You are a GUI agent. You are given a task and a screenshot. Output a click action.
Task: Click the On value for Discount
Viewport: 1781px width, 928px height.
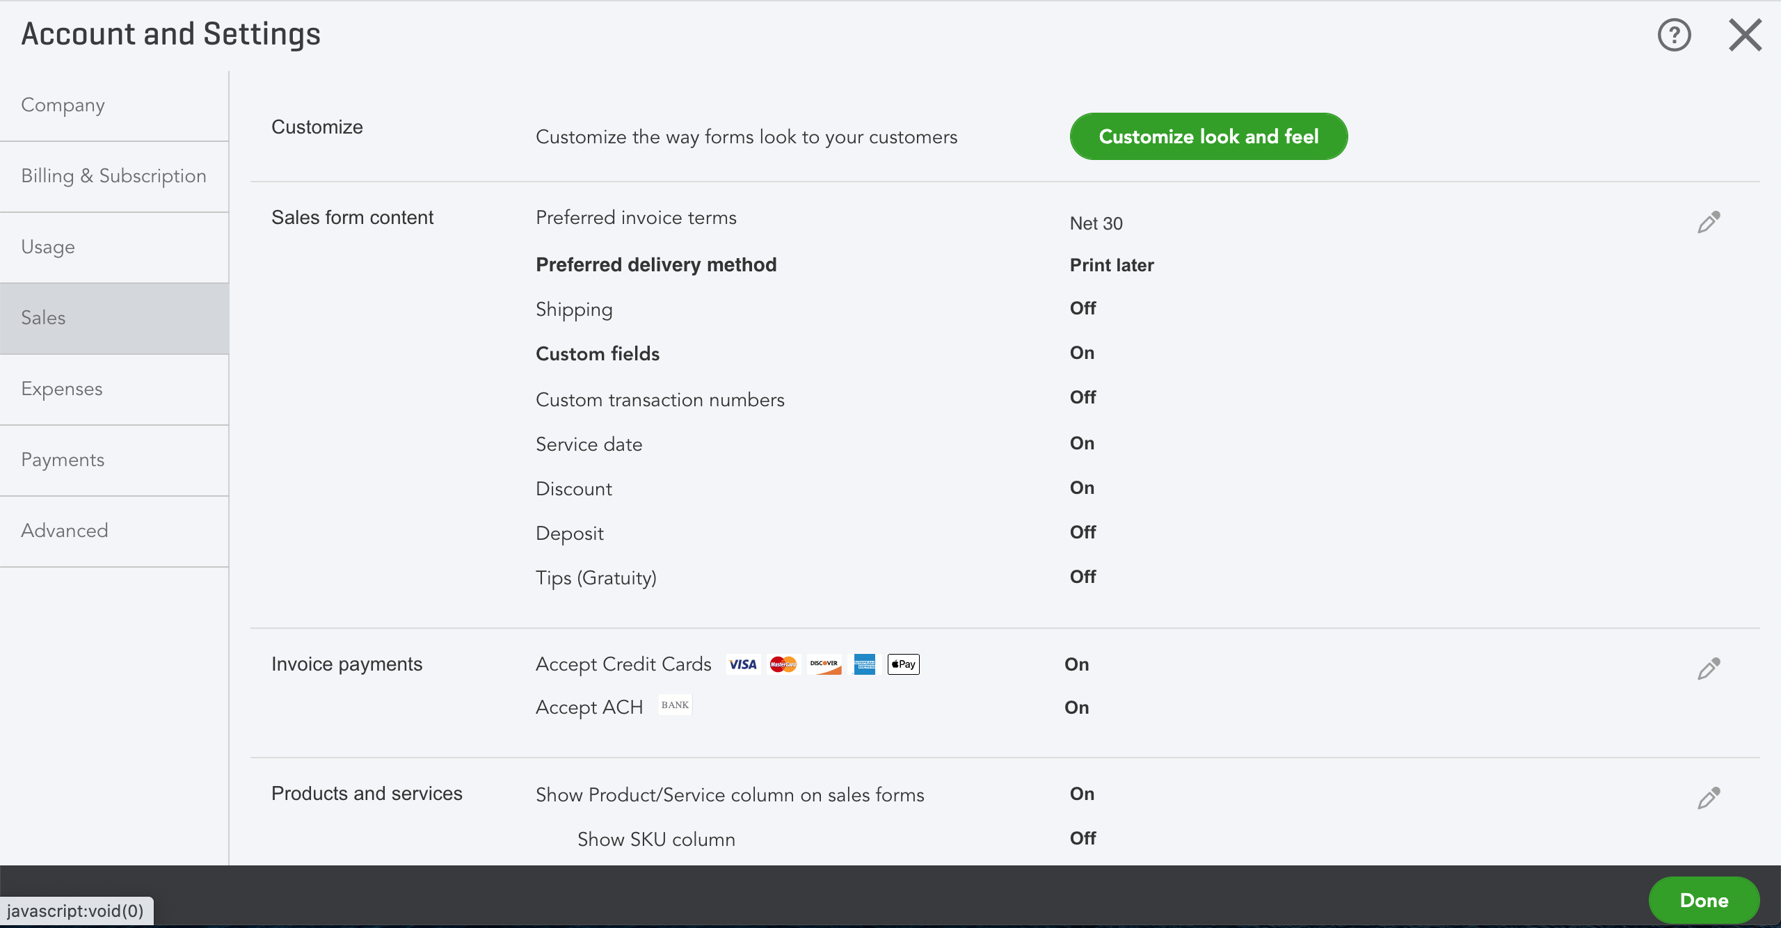pos(1082,488)
